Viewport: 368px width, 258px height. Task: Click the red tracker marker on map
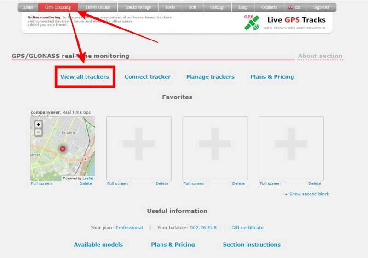pyautogui.click(x=63, y=149)
